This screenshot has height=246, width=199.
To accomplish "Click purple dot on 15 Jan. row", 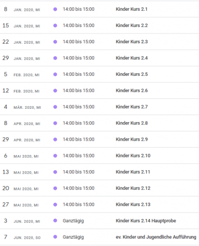I will pos(55,26).
